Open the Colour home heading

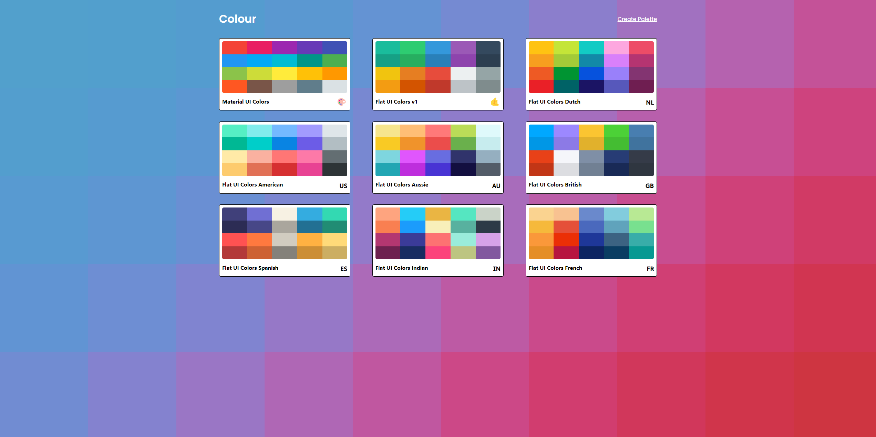[x=238, y=19]
